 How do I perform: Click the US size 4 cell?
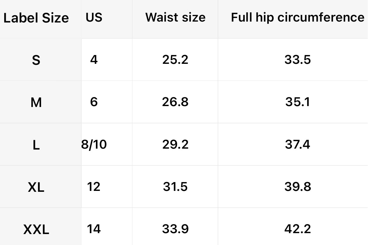[94, 60]
